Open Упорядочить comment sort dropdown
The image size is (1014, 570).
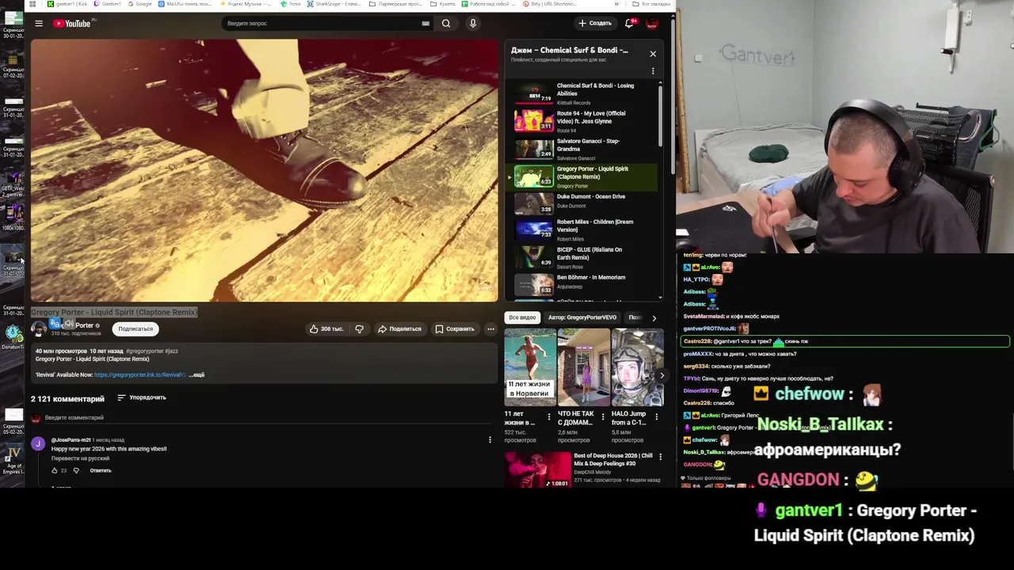point(142,397)
